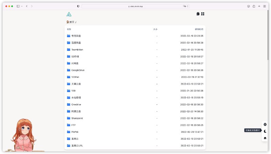
Task: Expand sidebar dropdown chevron in Safari toolbar
Action: pyautogui.click(x=22, y=6)
